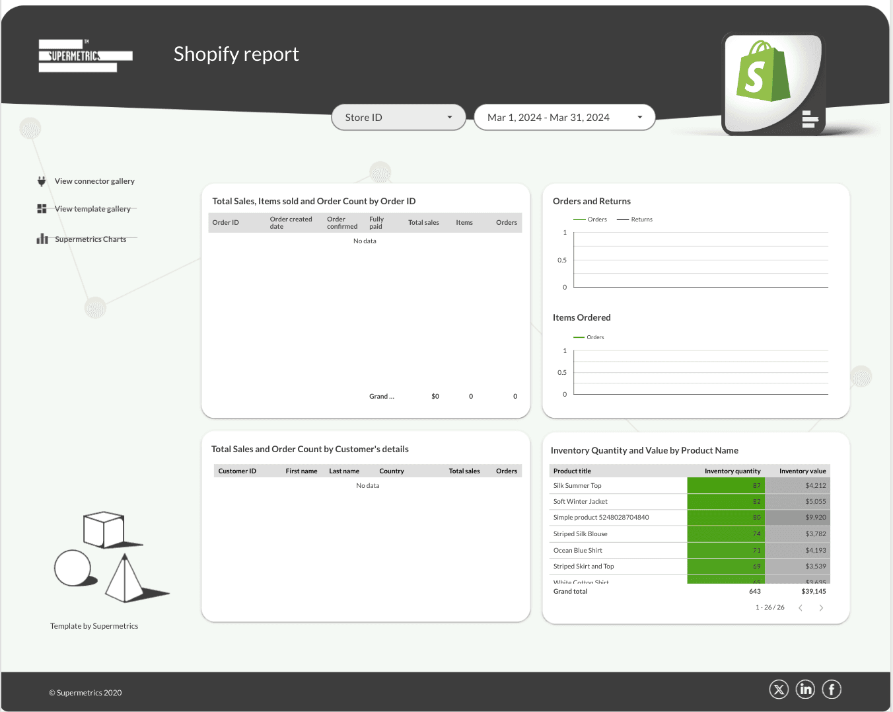The image size is (893, 712).
Task: Sort by the Inventory quantity column header
Action: (x=732, y=471)
